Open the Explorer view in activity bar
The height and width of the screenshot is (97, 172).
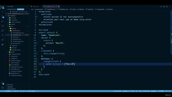[x=2, y=7]
